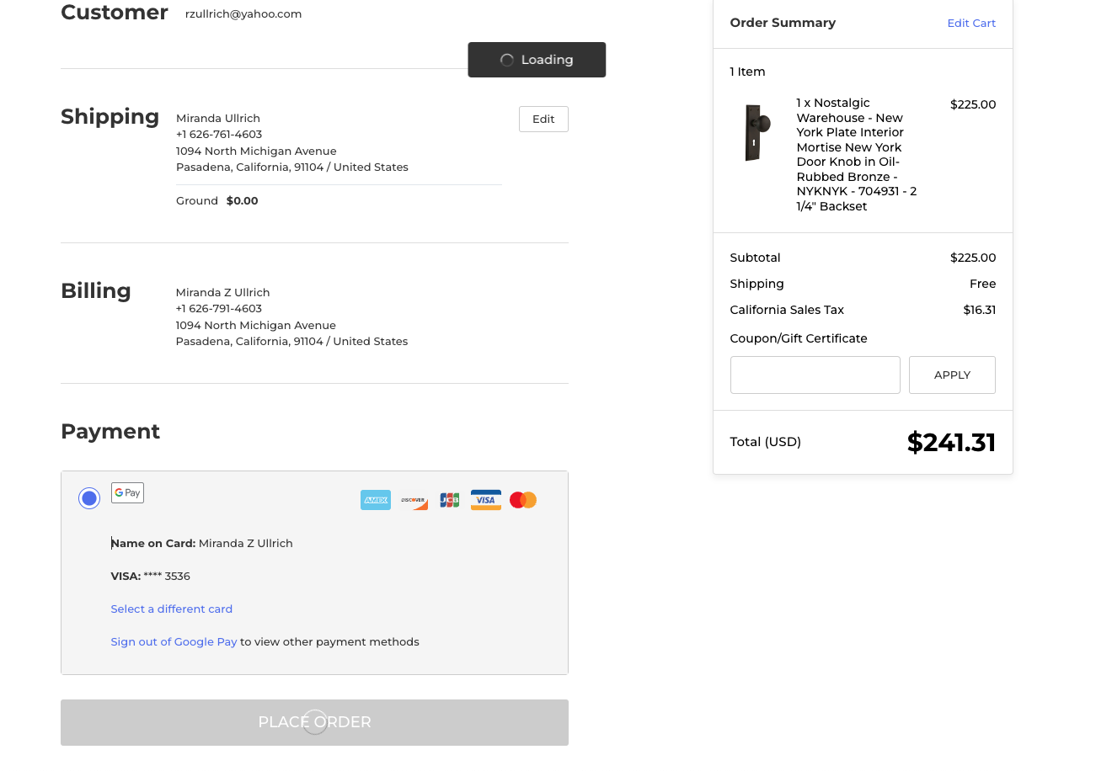This screenshot has width=1096, height=771.
Task: Click the Google Pay logo icon
Action: 127,493
